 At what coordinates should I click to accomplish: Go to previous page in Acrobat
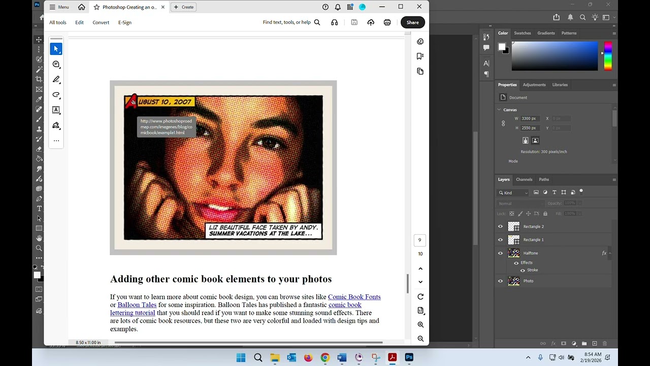pos(420,268)
